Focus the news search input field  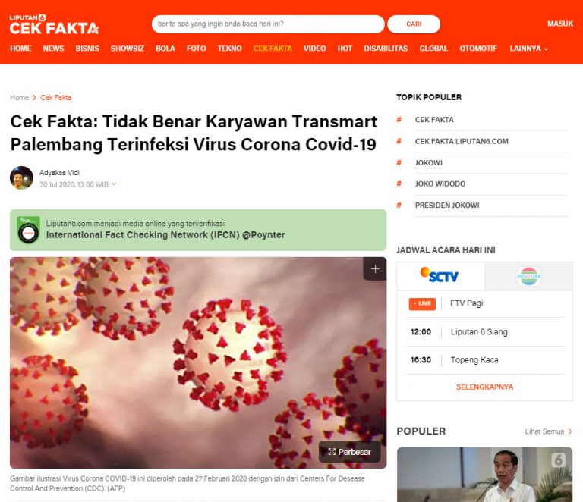coord(268,24)
